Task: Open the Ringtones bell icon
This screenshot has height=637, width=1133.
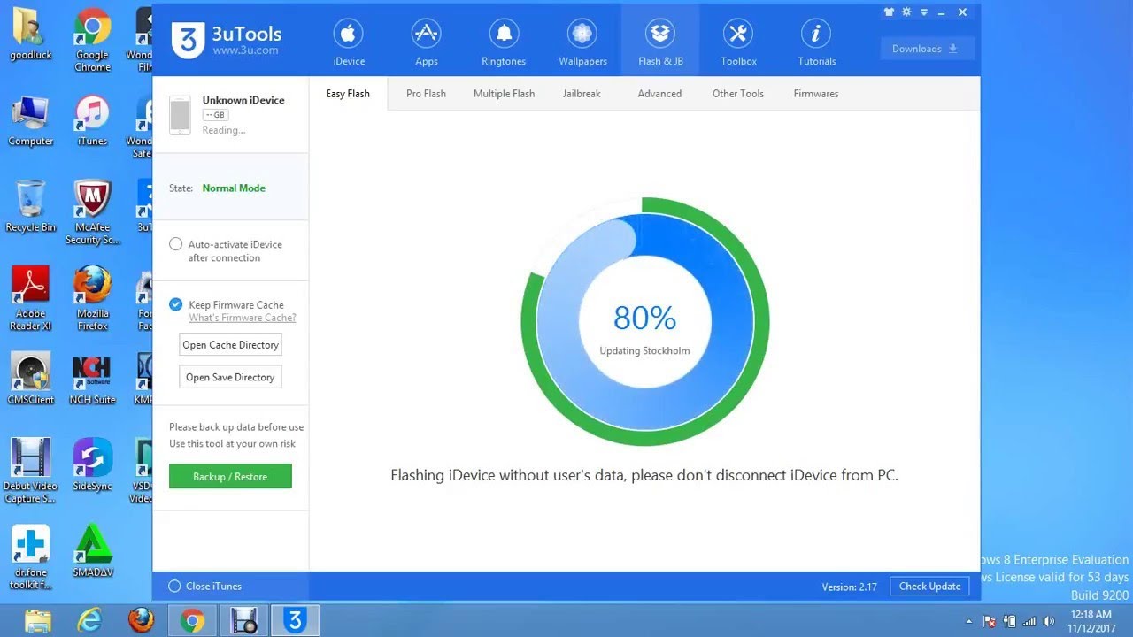Action: pos(504,35)
